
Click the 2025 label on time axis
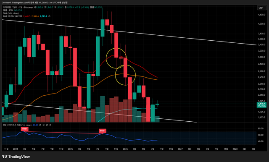pyautogui.click(x=70, y=149)
